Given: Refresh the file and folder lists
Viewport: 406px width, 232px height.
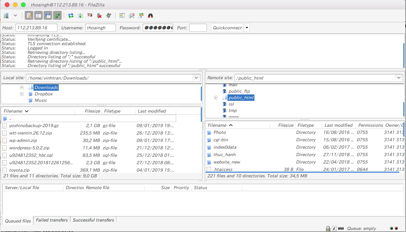Looking at the screenshot, I should [x=71, y=16].
